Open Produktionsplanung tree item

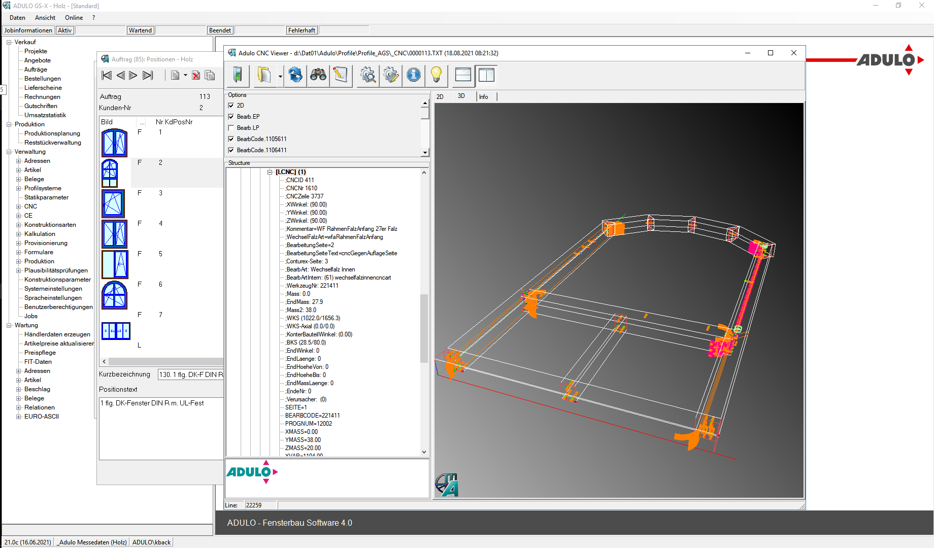[x=52, y=133]
